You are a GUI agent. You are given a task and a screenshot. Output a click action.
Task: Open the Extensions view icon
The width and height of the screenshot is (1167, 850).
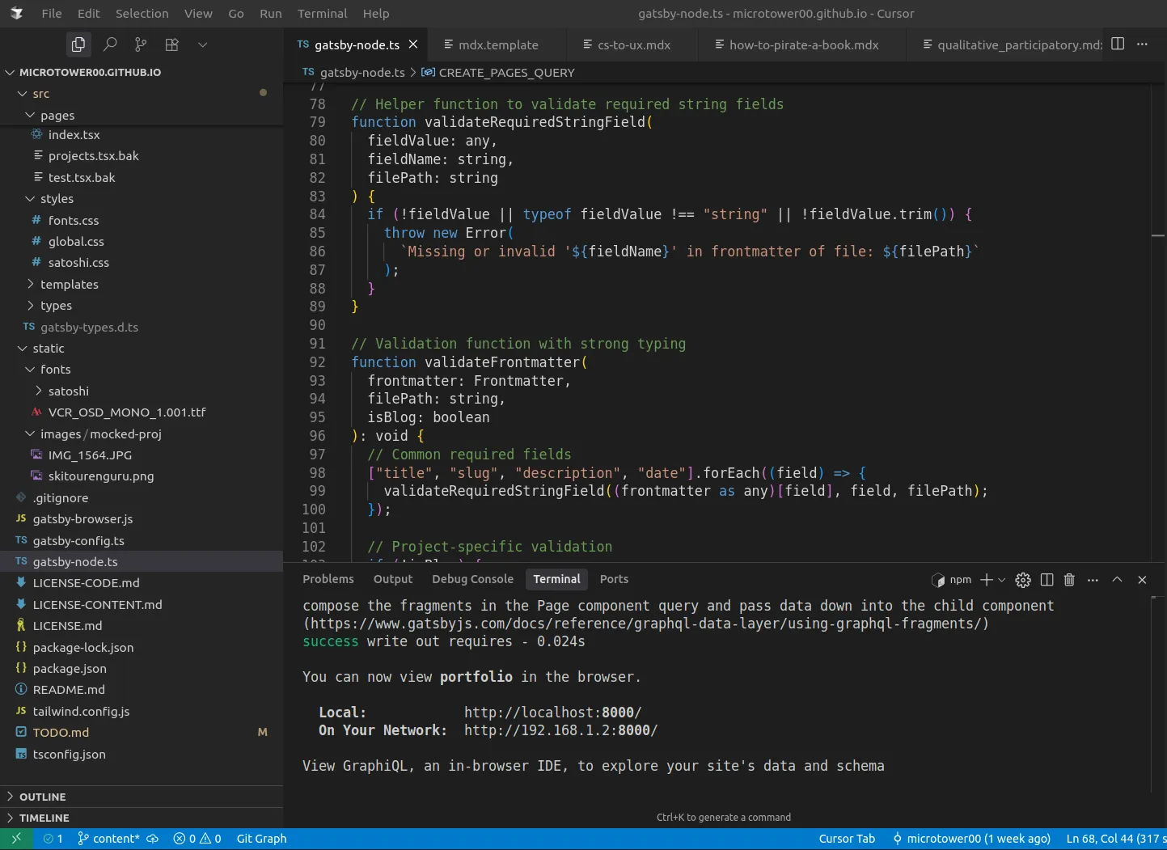(171, 44)
